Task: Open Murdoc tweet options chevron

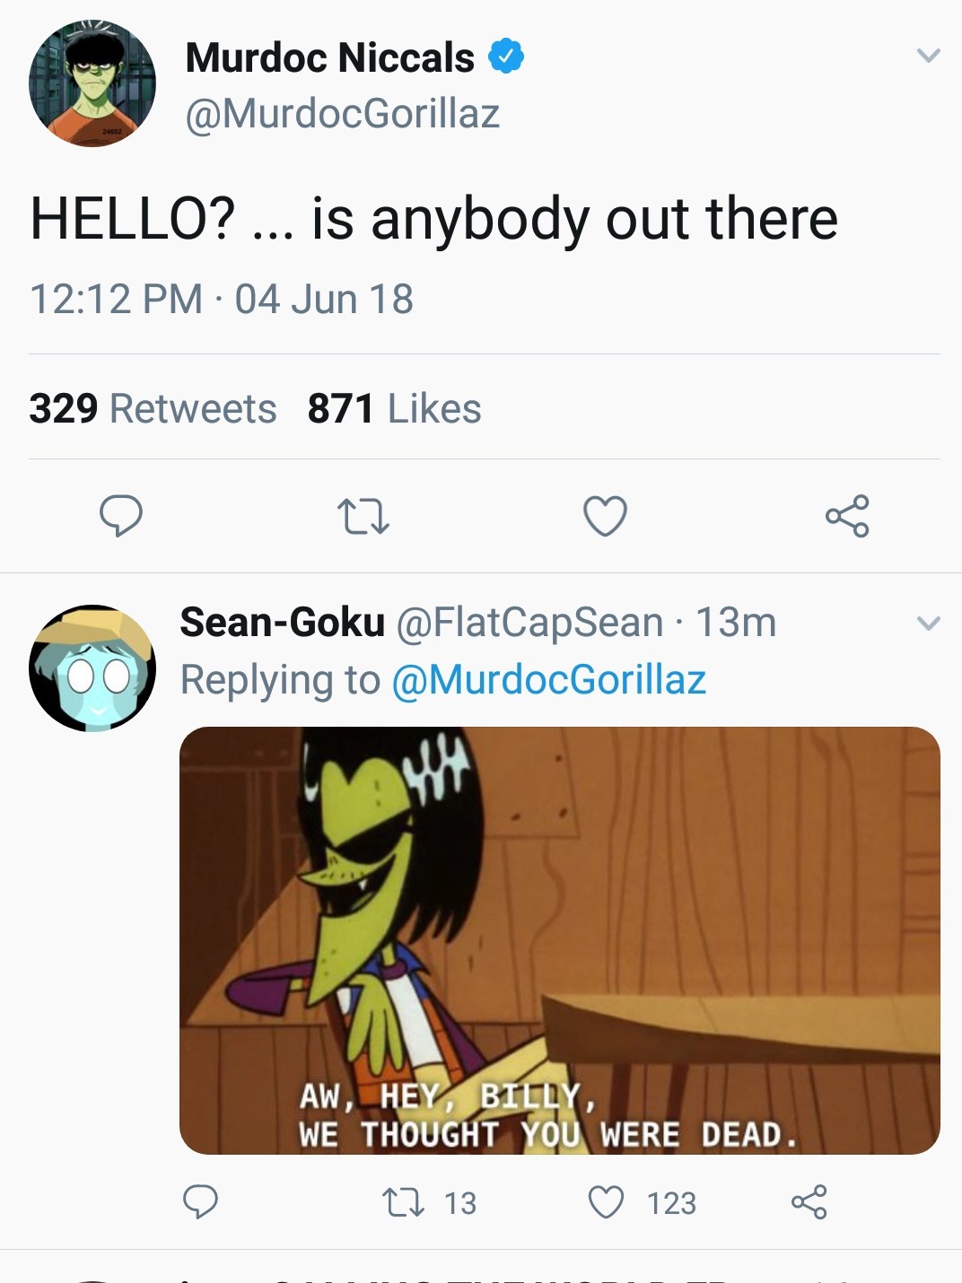Action: click(929, 56)
